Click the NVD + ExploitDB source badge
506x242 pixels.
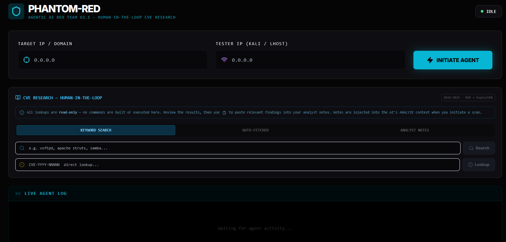coord(468,98)
